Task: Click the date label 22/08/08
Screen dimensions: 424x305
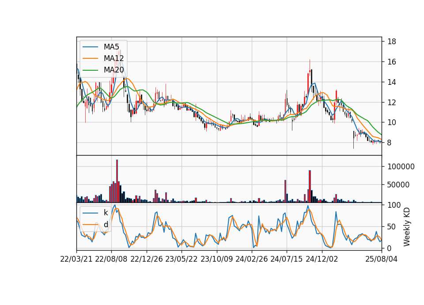Action: pos(111,259)
